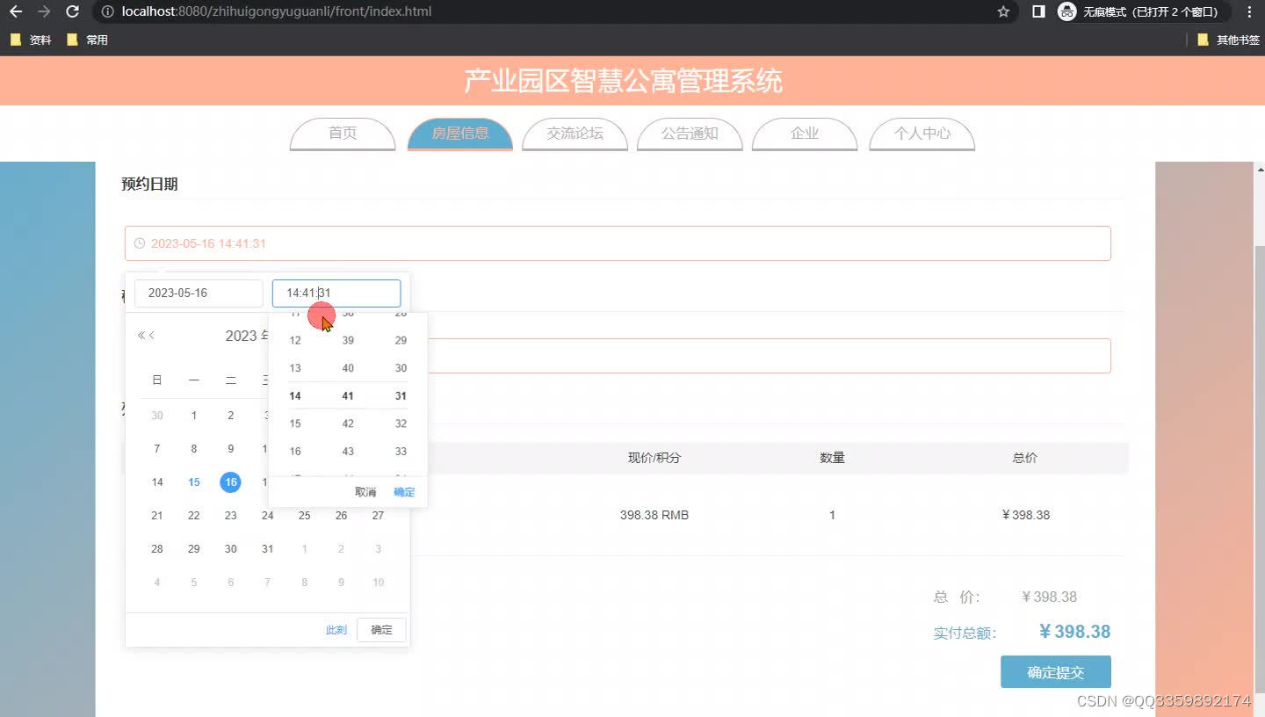Select minute 42 in time picker
Screen dimensions: 1265x717
(348, 424)
